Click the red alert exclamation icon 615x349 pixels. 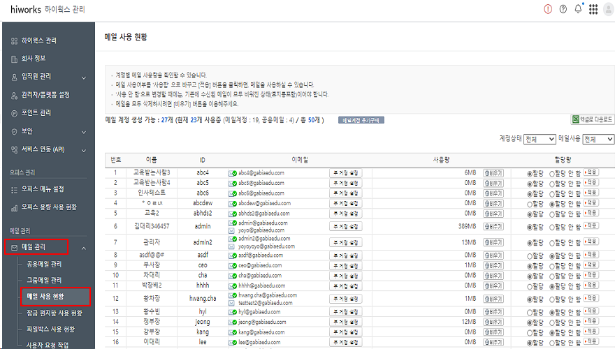click(547, 9)
